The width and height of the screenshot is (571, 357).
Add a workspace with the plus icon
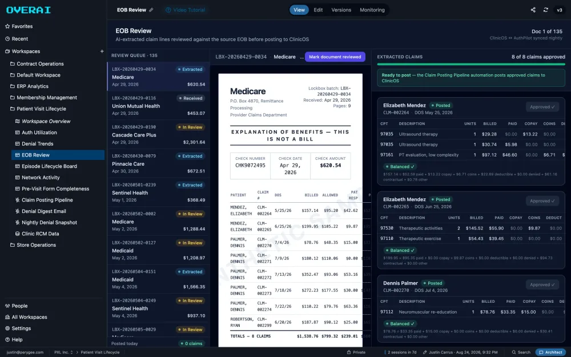[102, 51]
